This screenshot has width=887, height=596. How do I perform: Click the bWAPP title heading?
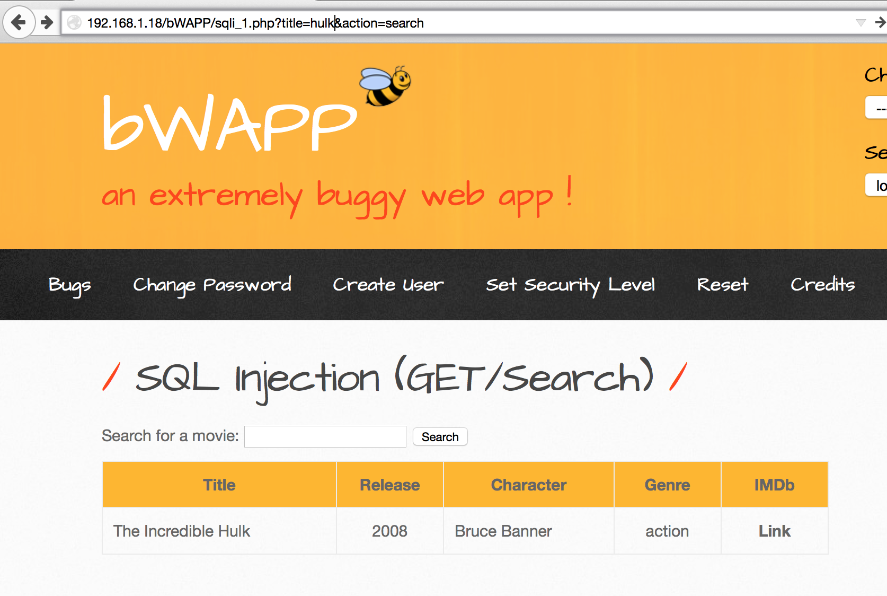click(230, 124)
